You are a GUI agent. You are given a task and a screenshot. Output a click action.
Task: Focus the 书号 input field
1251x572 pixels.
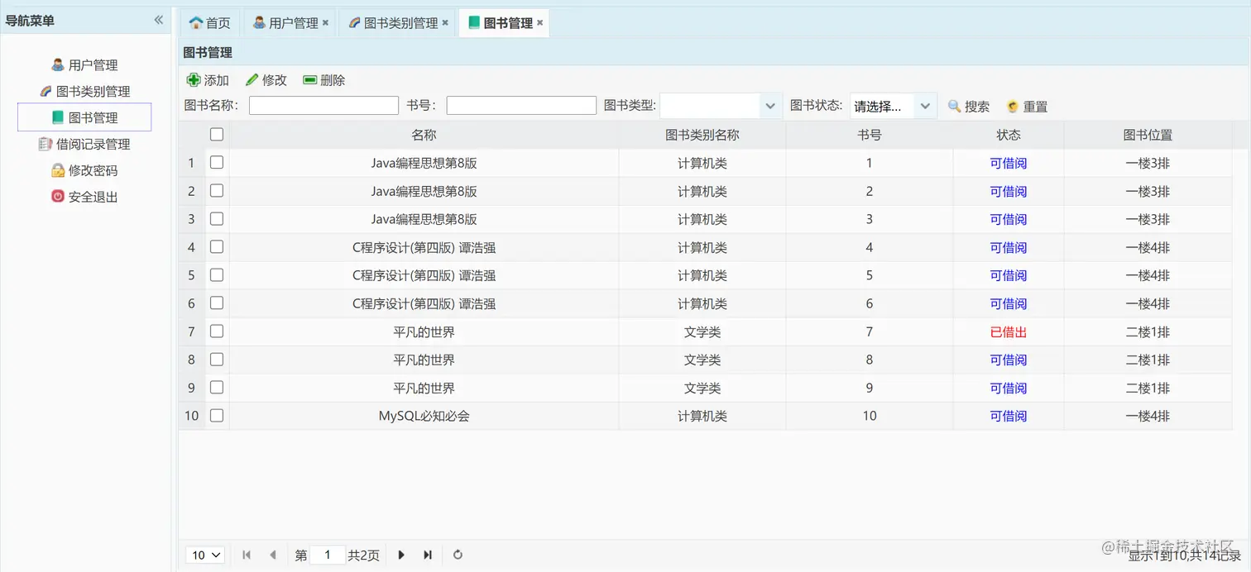[521, 105]
